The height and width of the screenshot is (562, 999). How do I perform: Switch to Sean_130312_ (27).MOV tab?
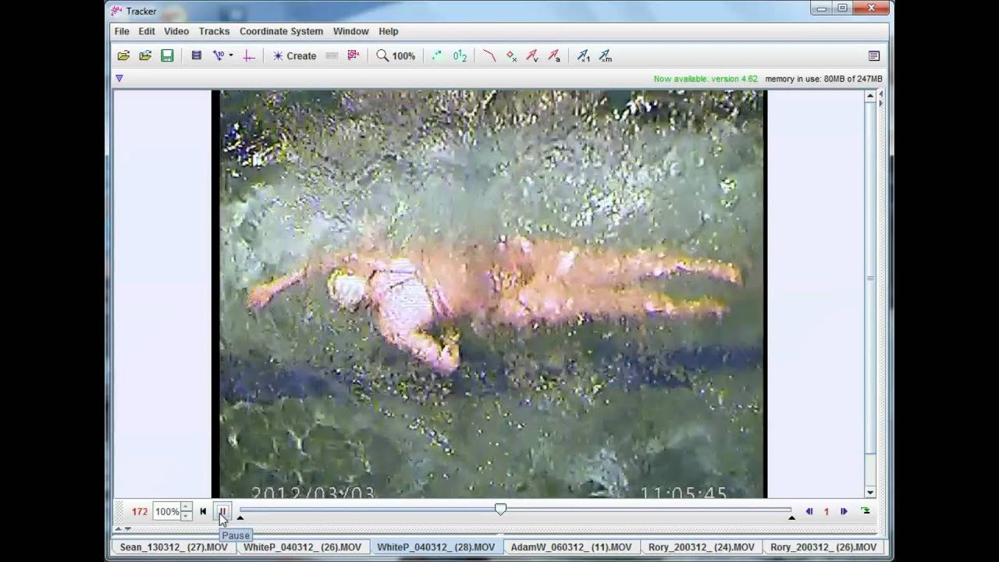[174, 547]
